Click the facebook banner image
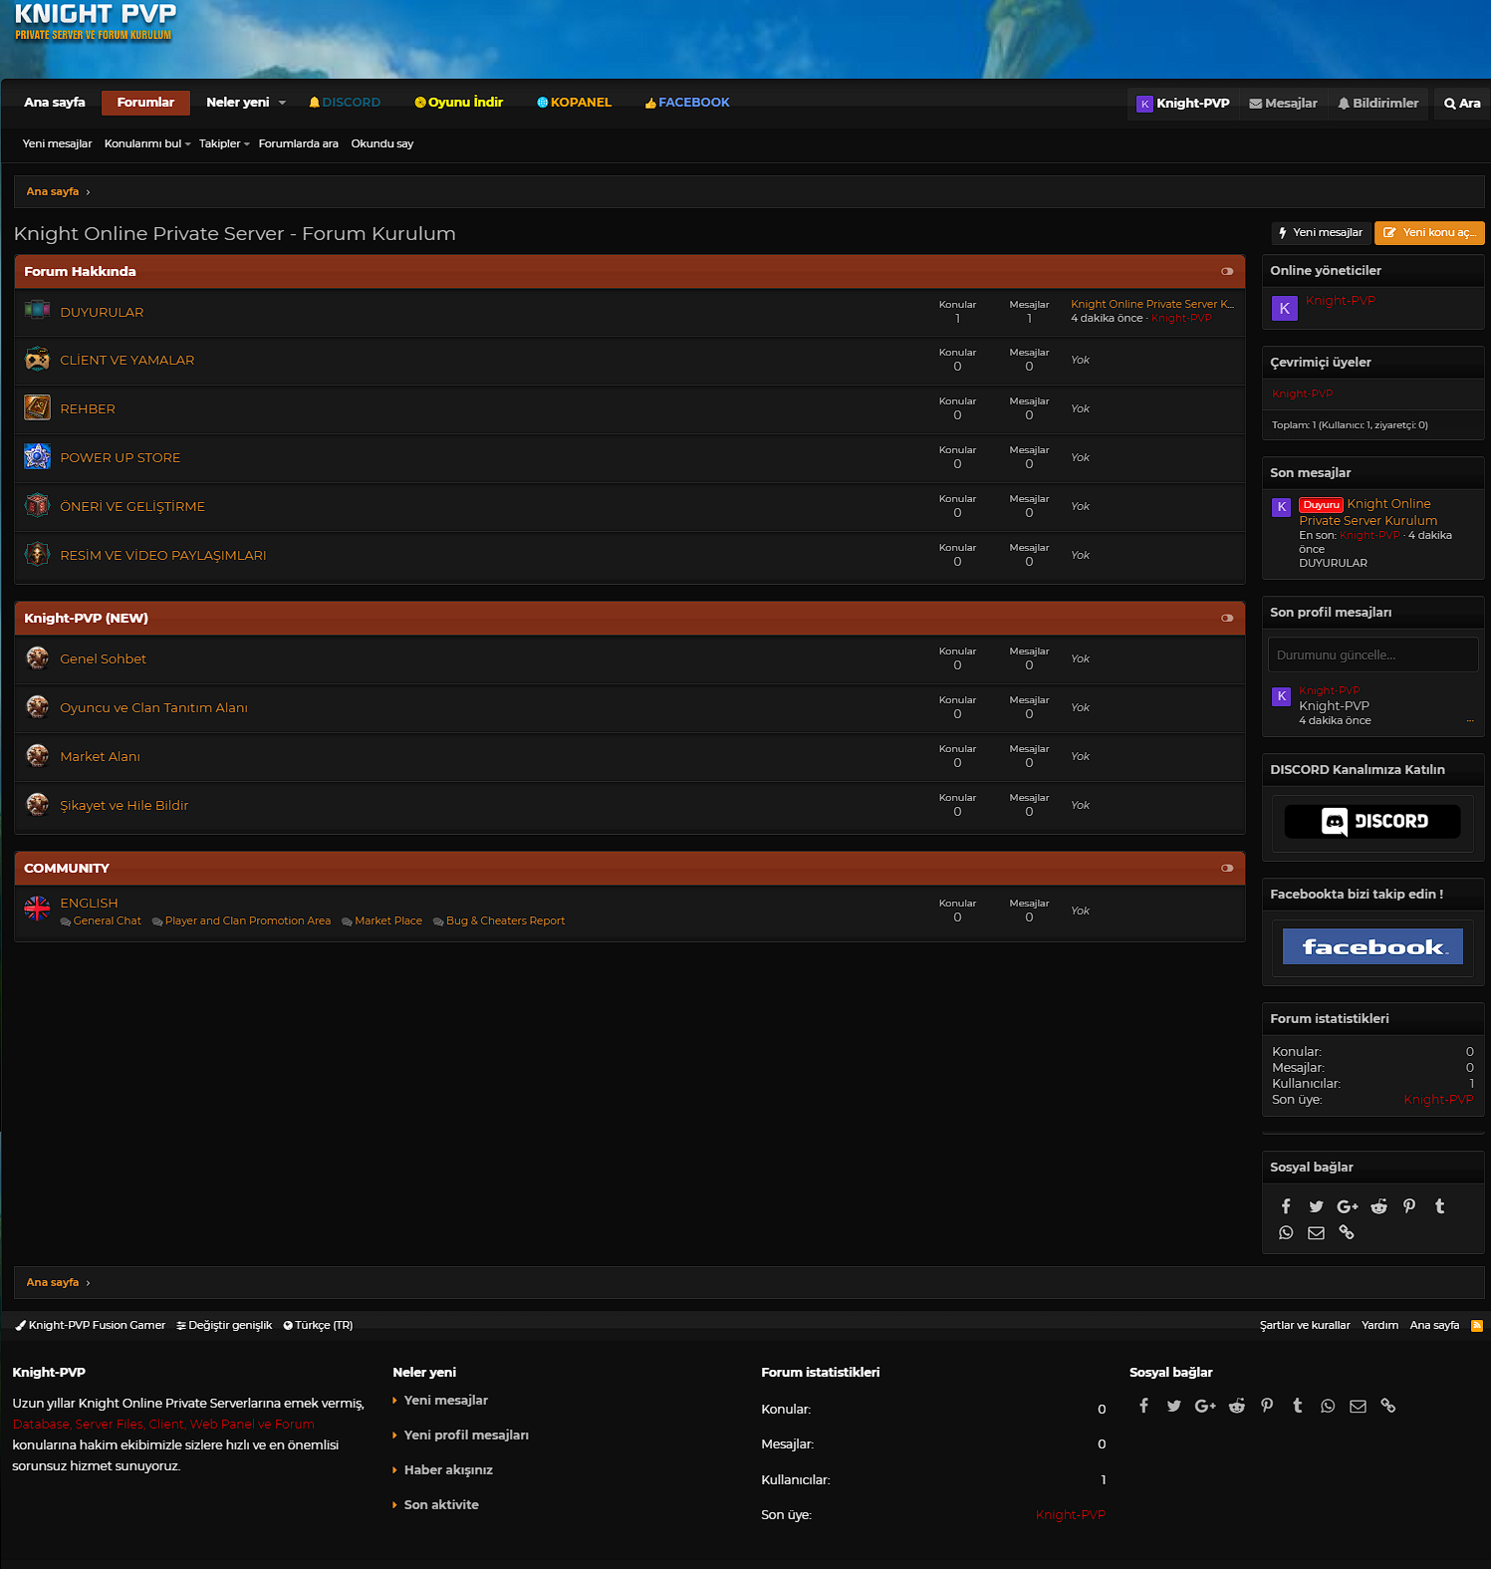Viewport: 1491px width, 1569px height. point(1372,946)
